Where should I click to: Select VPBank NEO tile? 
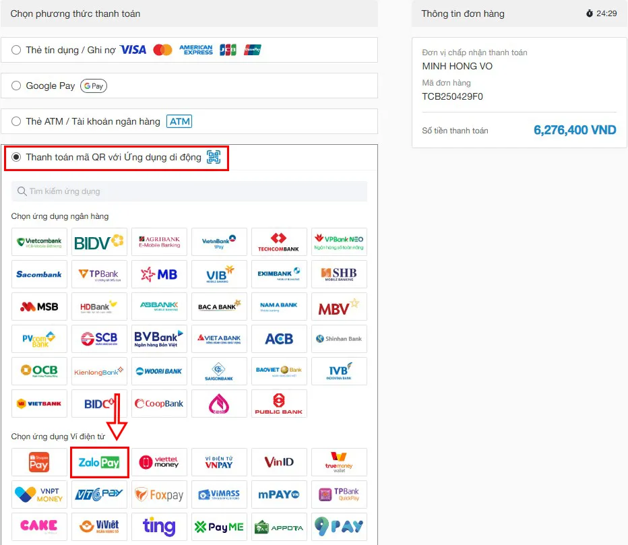[x=339, y=242]
